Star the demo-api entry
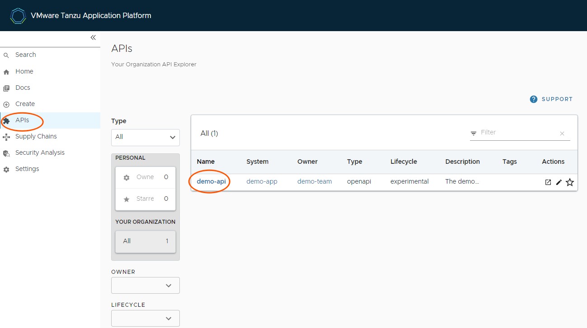Viewport: 587px width, 328px height. click(x=570, y=182)
